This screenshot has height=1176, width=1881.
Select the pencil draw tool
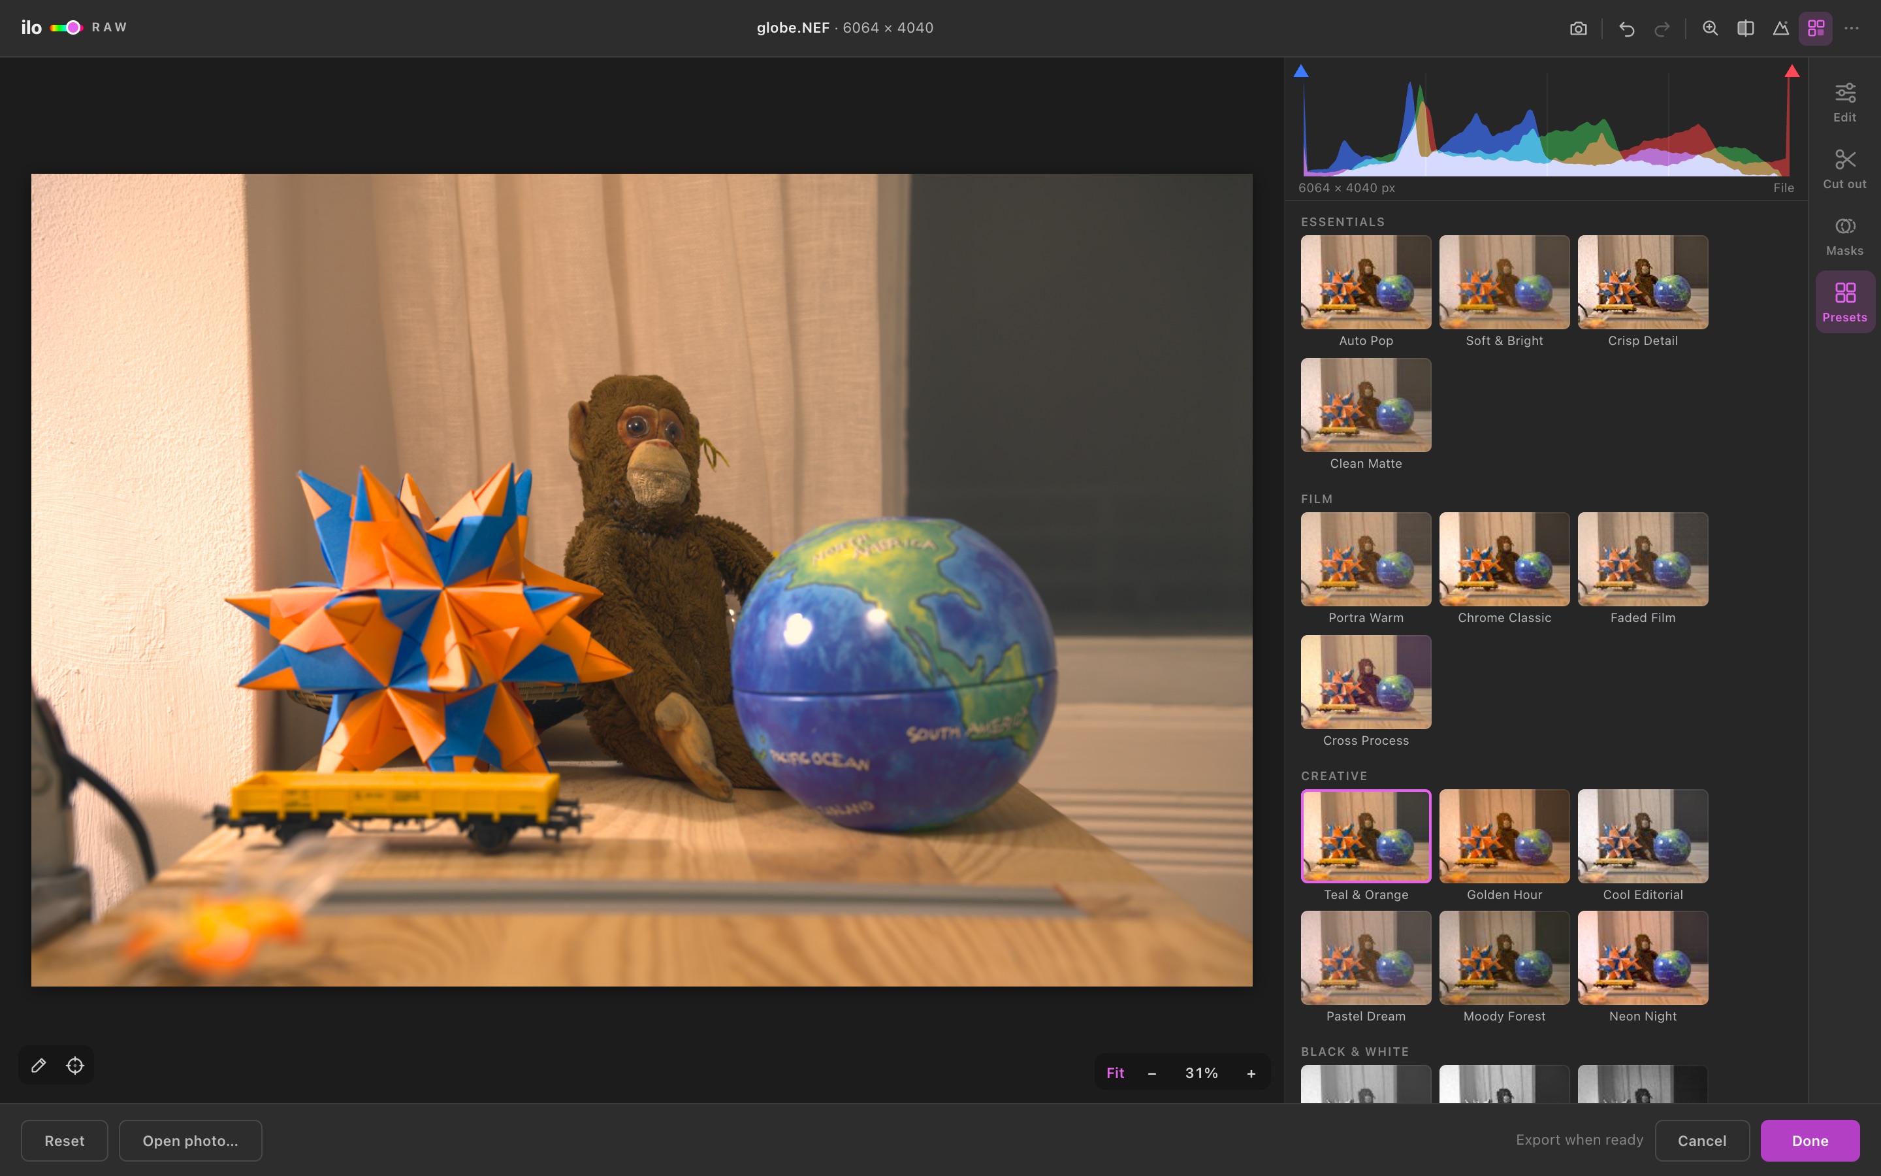pyautogui.click(x=38, y=1066)
